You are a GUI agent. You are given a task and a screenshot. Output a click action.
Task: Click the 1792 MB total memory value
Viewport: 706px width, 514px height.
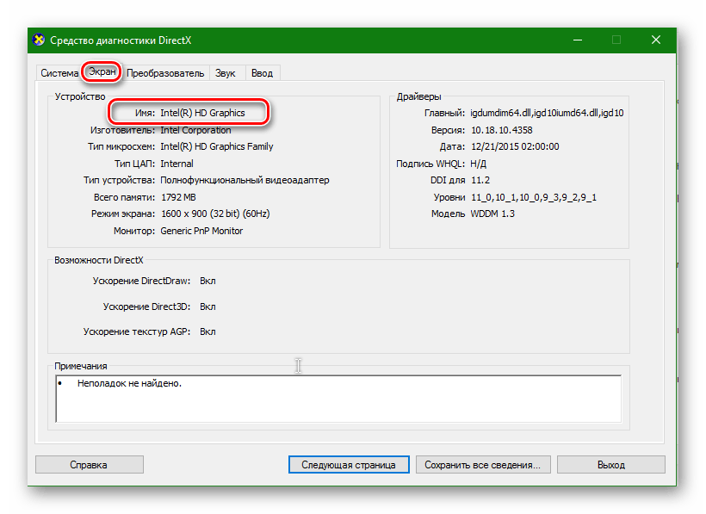click(177, 197)
